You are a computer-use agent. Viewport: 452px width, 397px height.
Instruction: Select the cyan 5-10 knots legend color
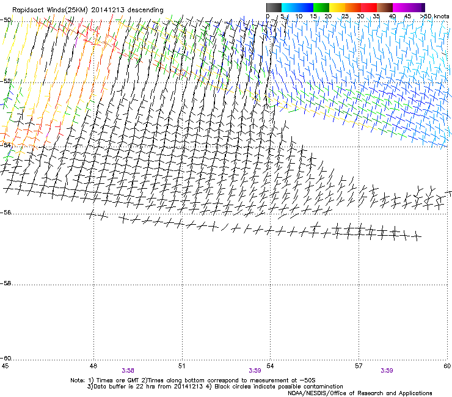[290, 7]
